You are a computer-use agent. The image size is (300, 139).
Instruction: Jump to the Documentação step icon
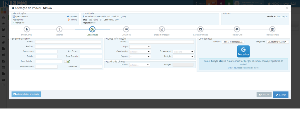(x=162, y=29)
